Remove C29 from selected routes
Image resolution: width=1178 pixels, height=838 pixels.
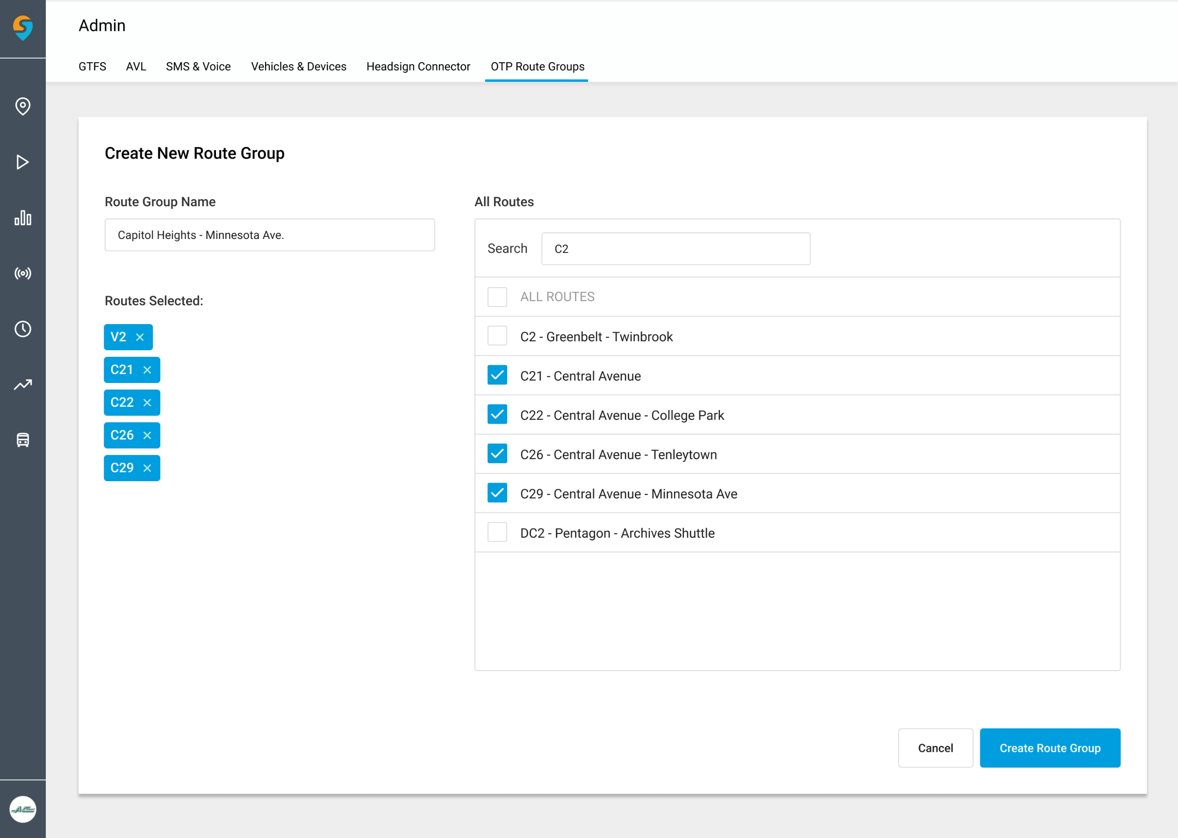pyautogui.click(x=149, y=467)
